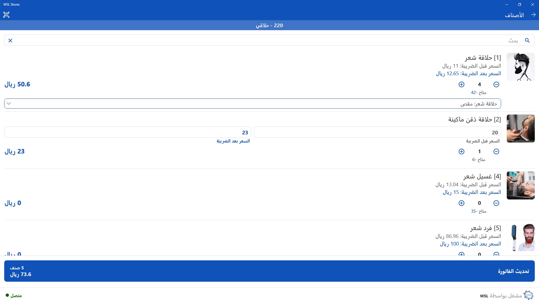The height and width of the screenshot is (303, 539).
Task: Increase quantity of حلاقة شعر
Action: (462, 84)
